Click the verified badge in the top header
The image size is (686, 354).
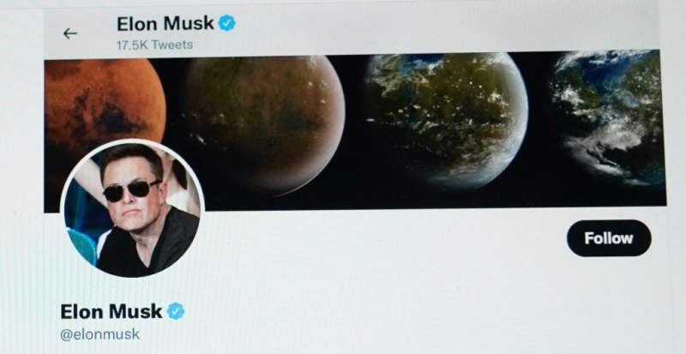(x=227, y=23)
